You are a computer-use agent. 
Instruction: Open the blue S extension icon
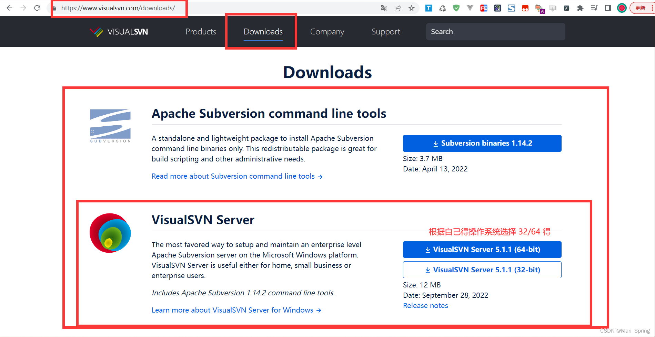coord(511,8)
